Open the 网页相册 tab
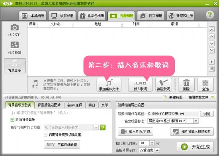The height and width of the screenshot is (156, 219). click(x=151, y=16)
